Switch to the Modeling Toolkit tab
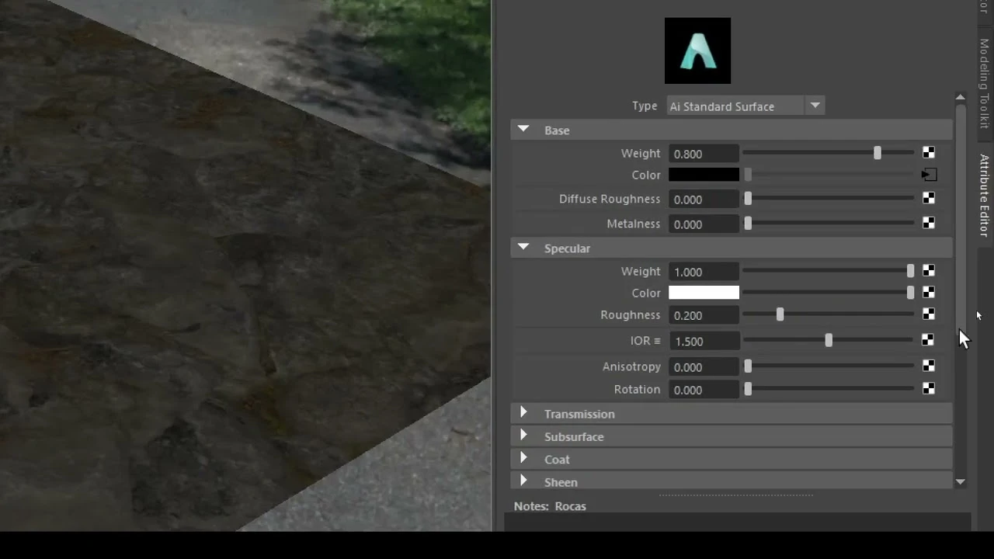994x559 pixels. click(x=984, y=83)
